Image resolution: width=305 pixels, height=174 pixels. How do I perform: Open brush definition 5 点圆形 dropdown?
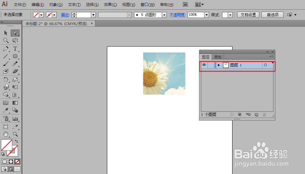point(164,15)
